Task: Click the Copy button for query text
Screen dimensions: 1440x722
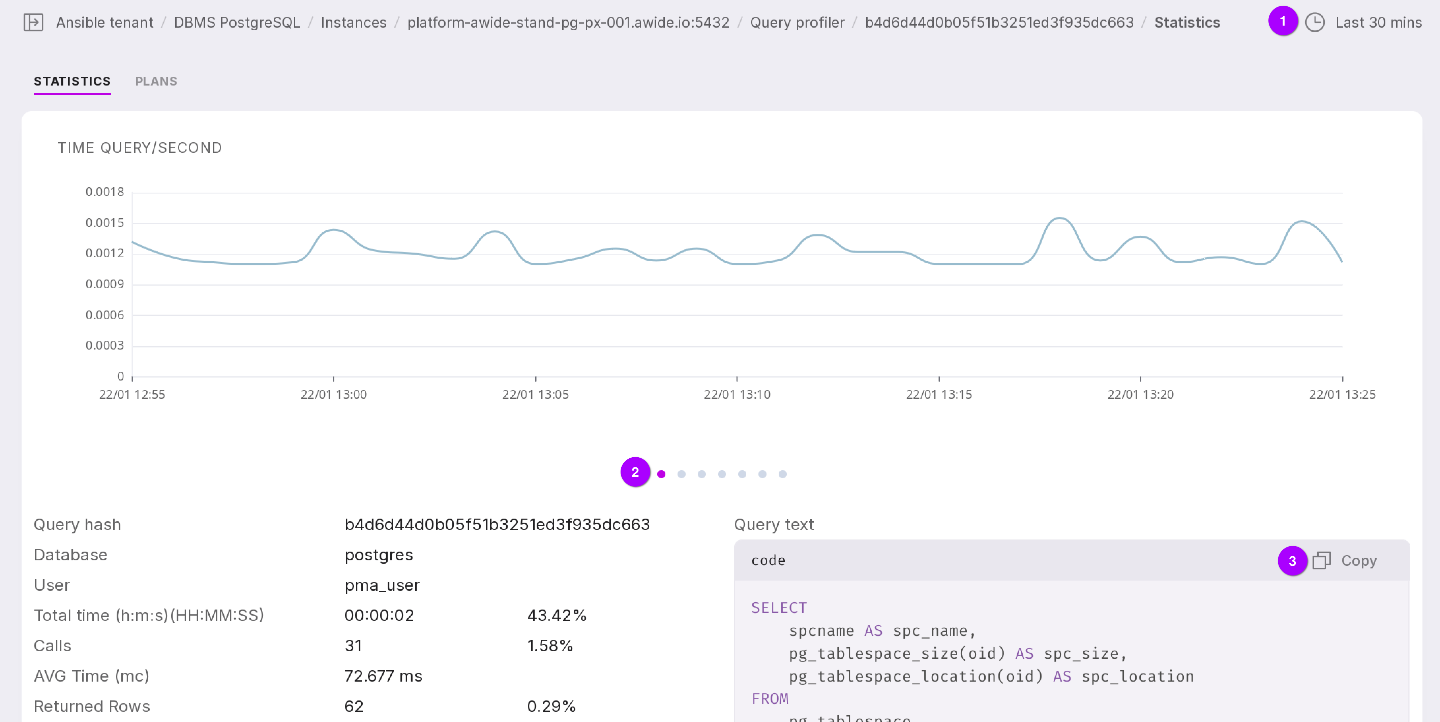Action: click(1358, 560)
